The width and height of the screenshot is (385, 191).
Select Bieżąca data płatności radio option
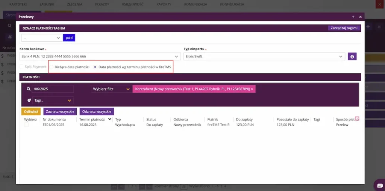click(52, 67)
